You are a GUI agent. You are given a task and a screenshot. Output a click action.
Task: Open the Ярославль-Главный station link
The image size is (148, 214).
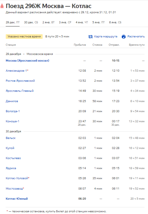(19, 91)
